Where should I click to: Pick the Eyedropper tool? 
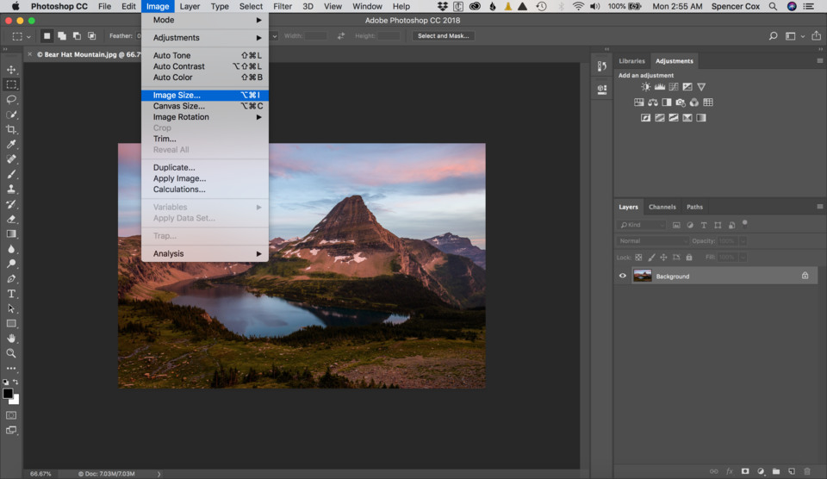point(11,144)
